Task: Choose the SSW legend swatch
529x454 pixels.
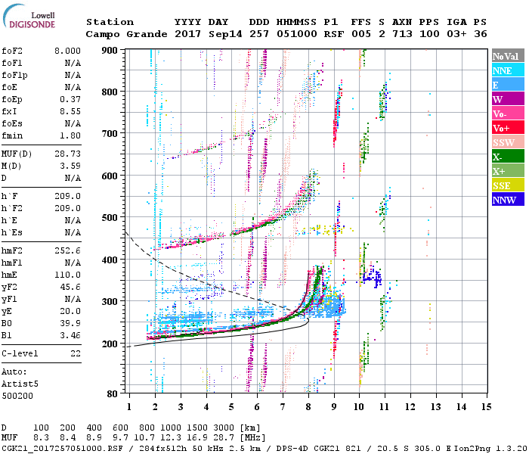Action: 508,142
